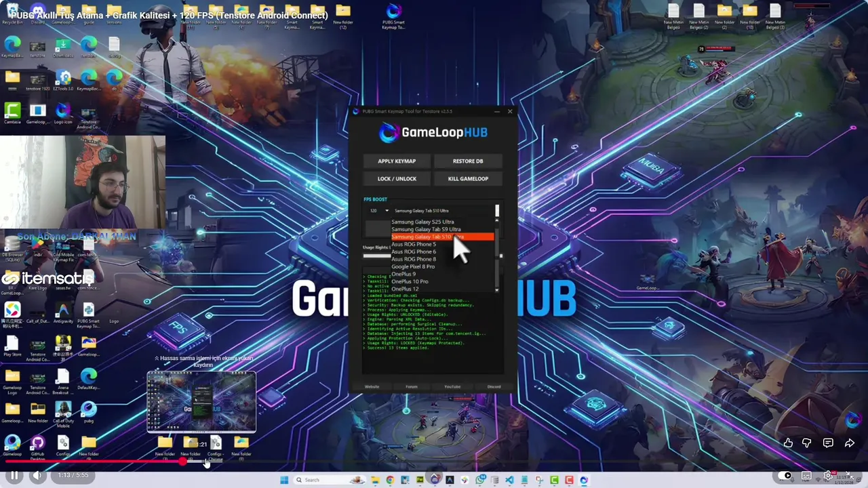The height and width of the screenshot is (488, 868).
Task: Click the device list scroll down arrow
Action: click(x=497, y=290)
